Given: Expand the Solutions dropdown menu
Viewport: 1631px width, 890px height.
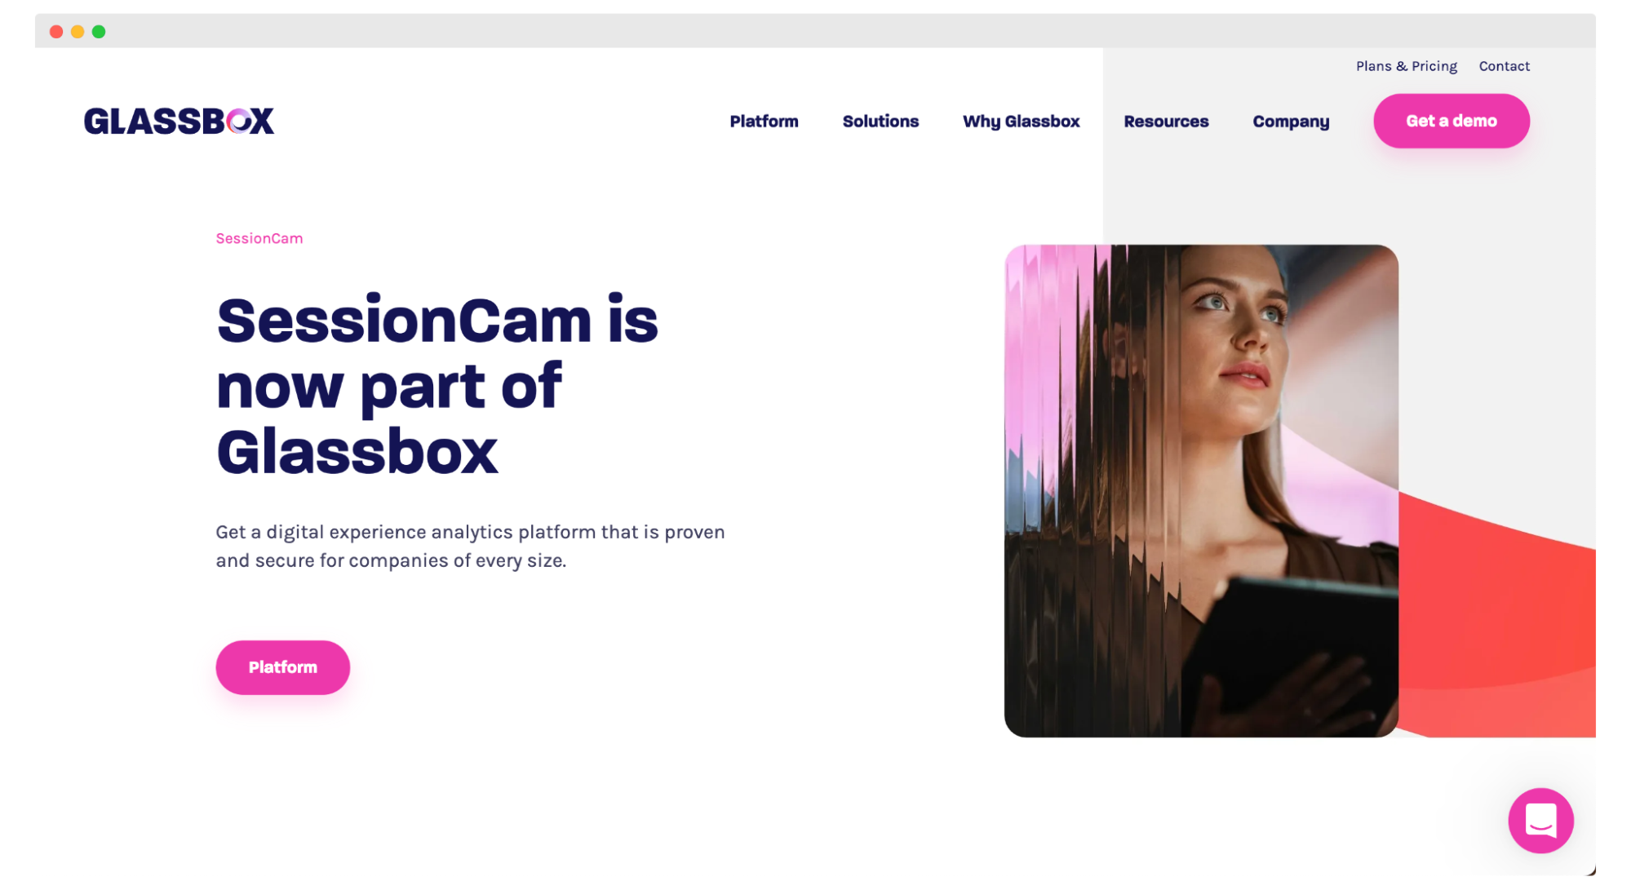Looking at the screenshot, I should [x=880, y=122].
